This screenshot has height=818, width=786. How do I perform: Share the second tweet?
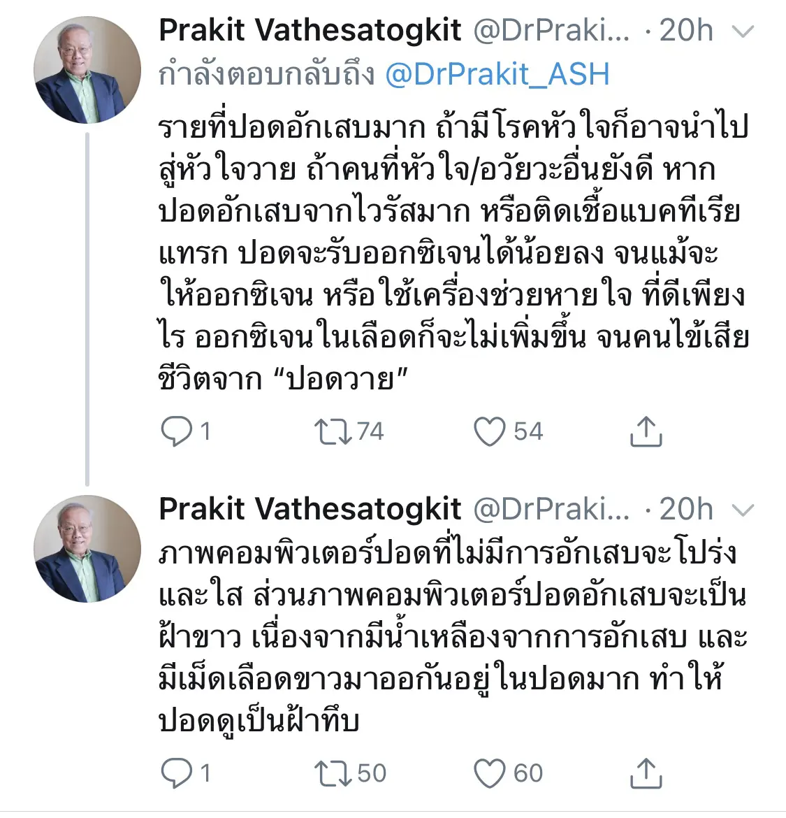(x=646, y=773)
